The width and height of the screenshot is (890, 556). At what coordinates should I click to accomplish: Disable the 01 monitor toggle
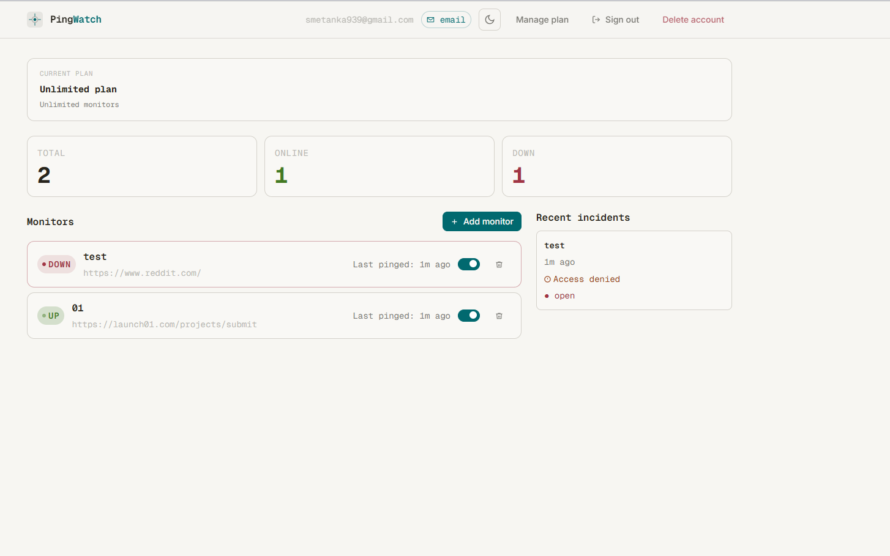tap(469, 316)
